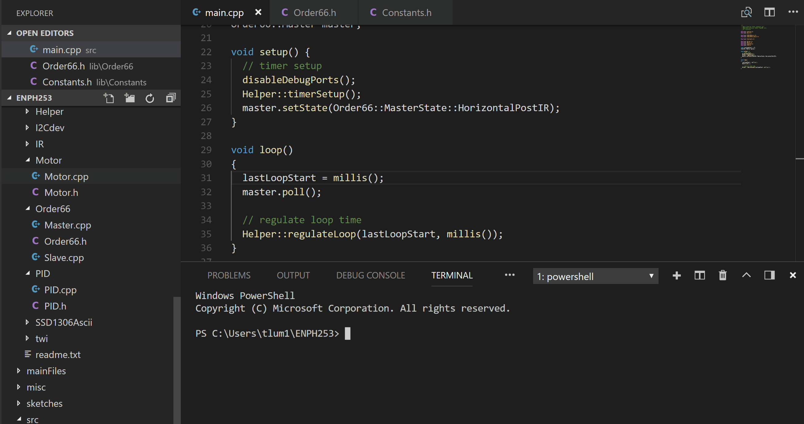Open Motor.h file in the tree
Screen dimensions: 804x424
click(91, 193)
